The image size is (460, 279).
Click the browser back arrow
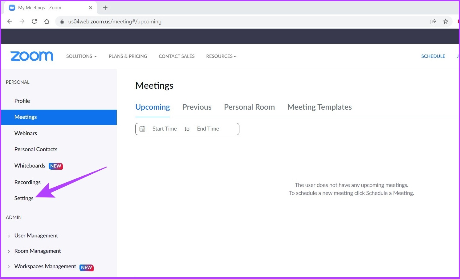click(10, 21)
